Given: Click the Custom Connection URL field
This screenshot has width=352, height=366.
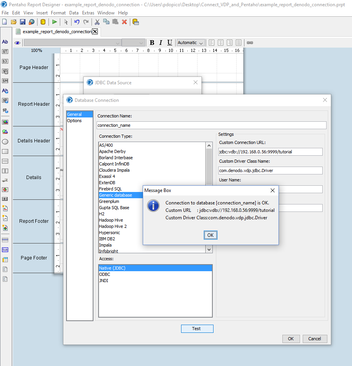Looking at the screenshot, I should 270,152.
